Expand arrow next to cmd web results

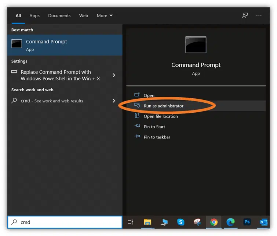tap(114, 101)
